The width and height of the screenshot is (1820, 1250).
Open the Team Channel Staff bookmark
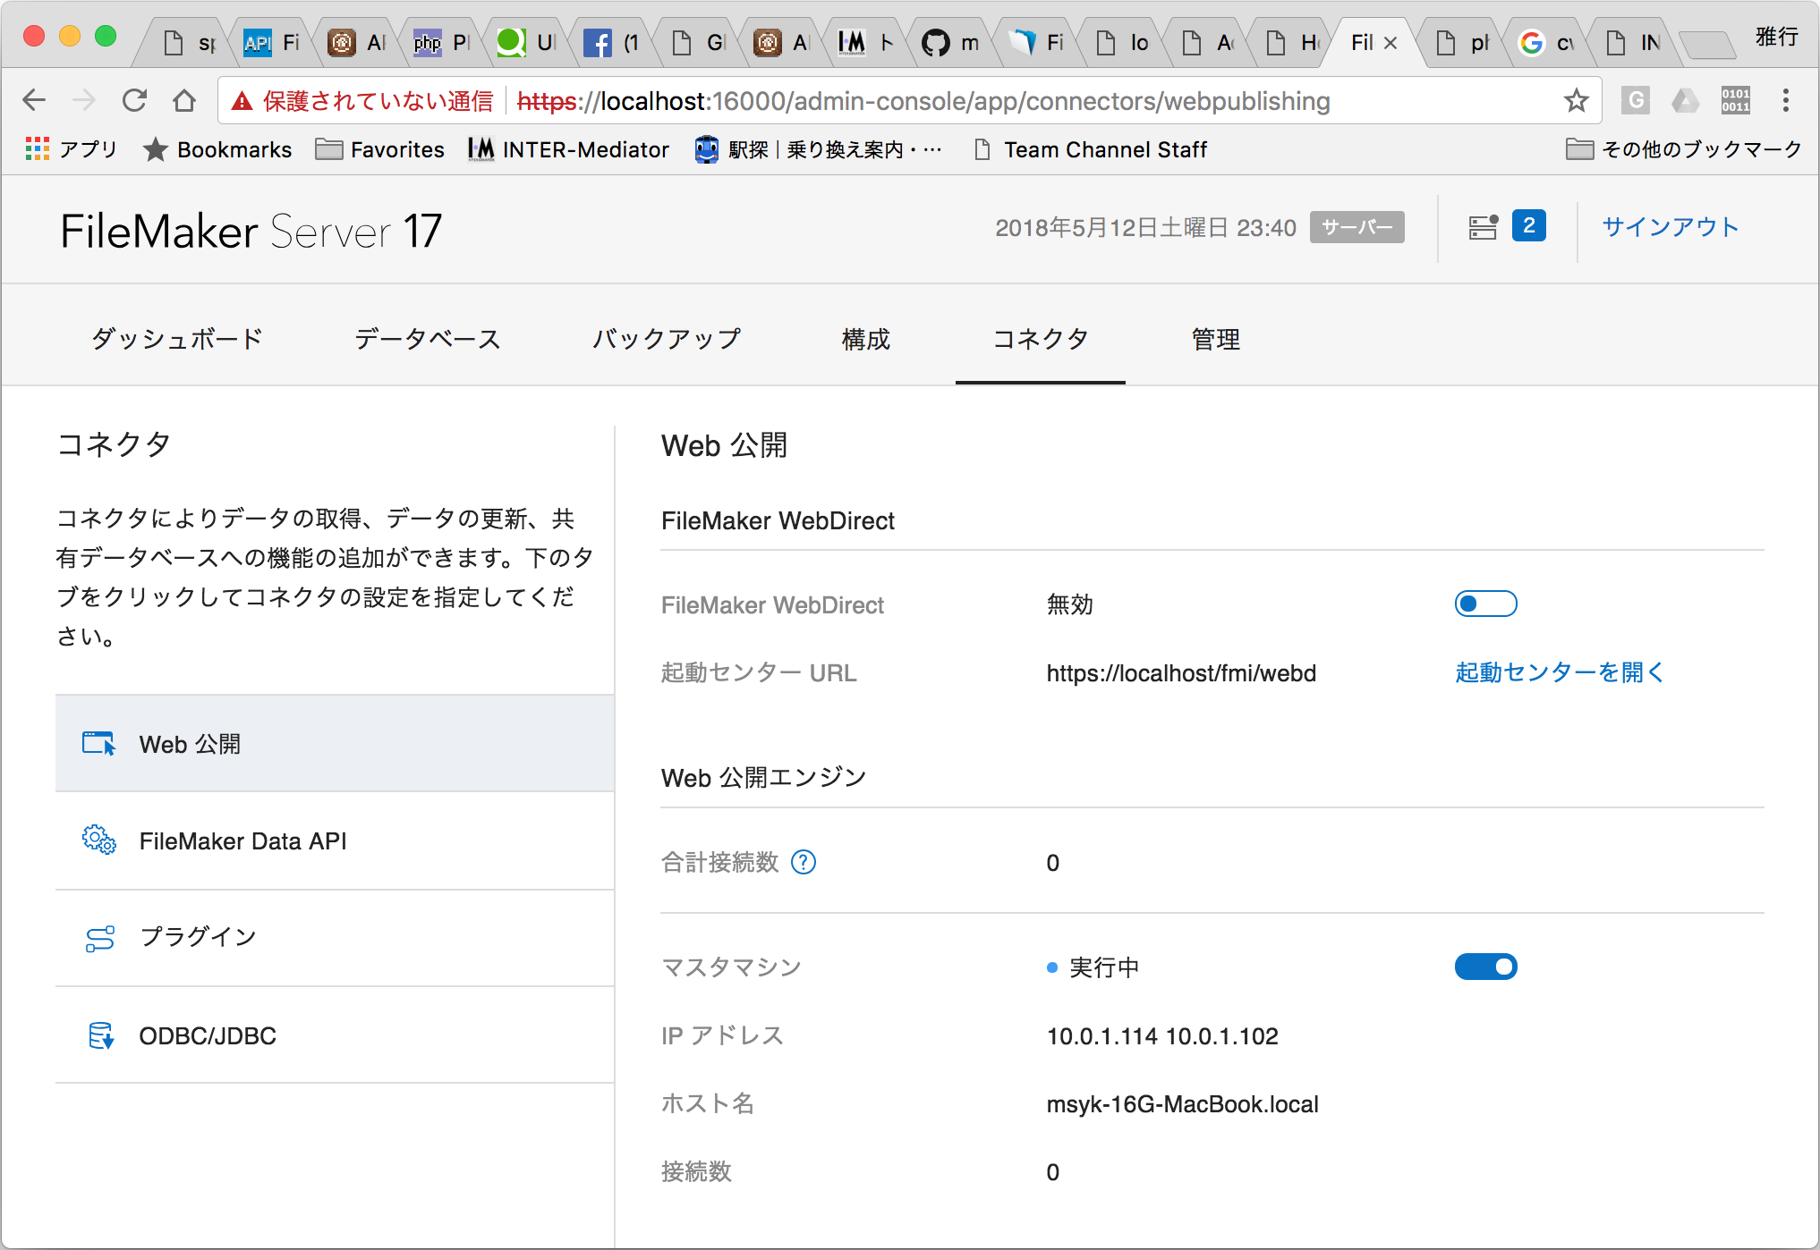(x=1090, y=149)
